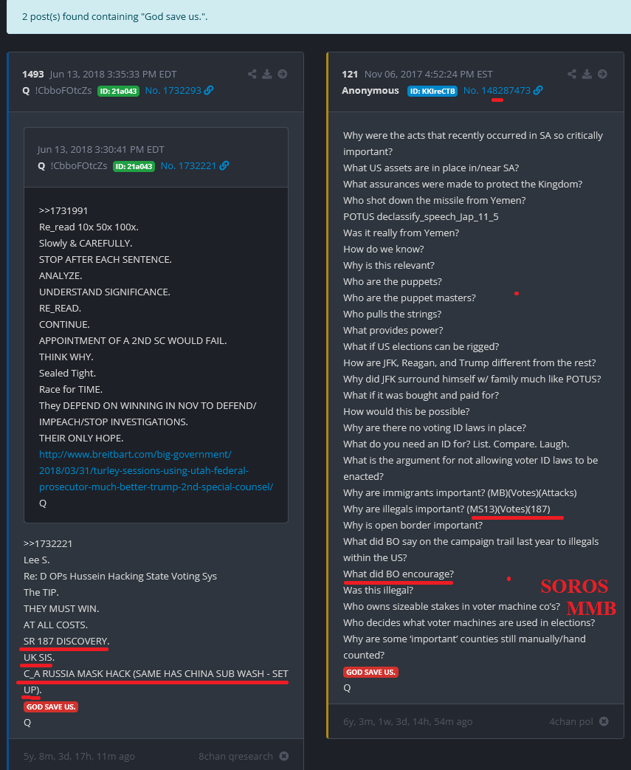Open post number link No. 1732293

173,90
